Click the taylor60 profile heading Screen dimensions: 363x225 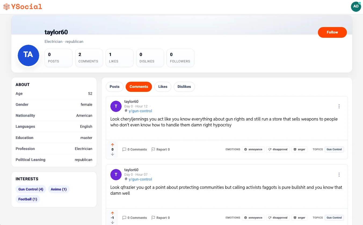[x=56, y=32]
